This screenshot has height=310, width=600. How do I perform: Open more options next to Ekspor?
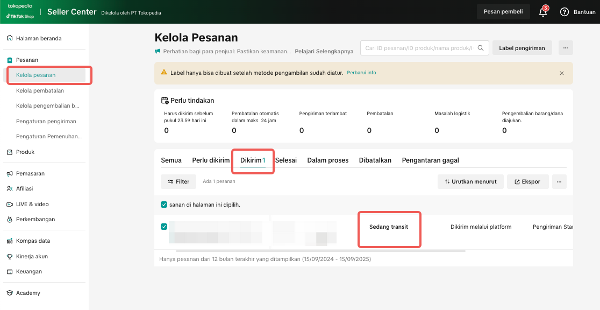(559, 182)
